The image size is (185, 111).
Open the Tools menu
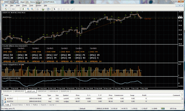tap(31, 6)
